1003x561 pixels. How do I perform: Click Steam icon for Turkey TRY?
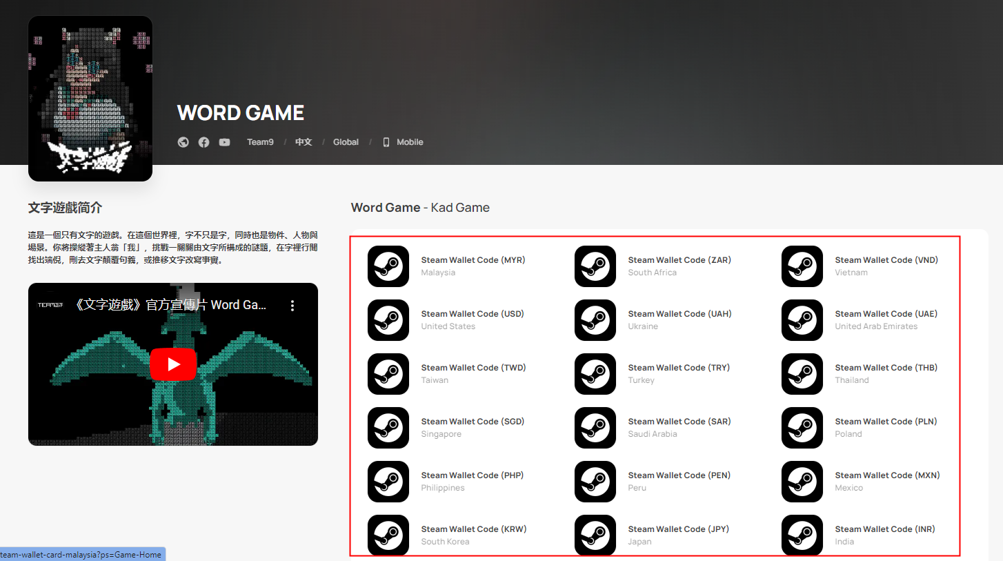595,374
